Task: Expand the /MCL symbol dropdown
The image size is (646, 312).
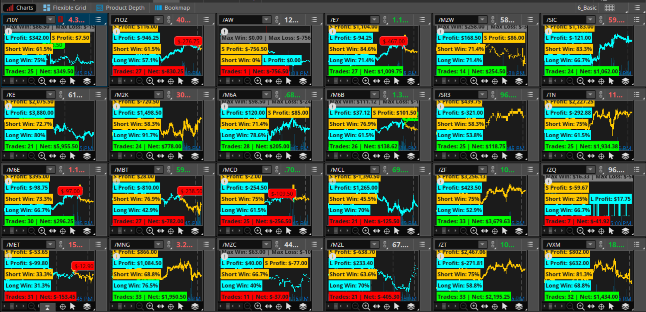Action: 374,169
